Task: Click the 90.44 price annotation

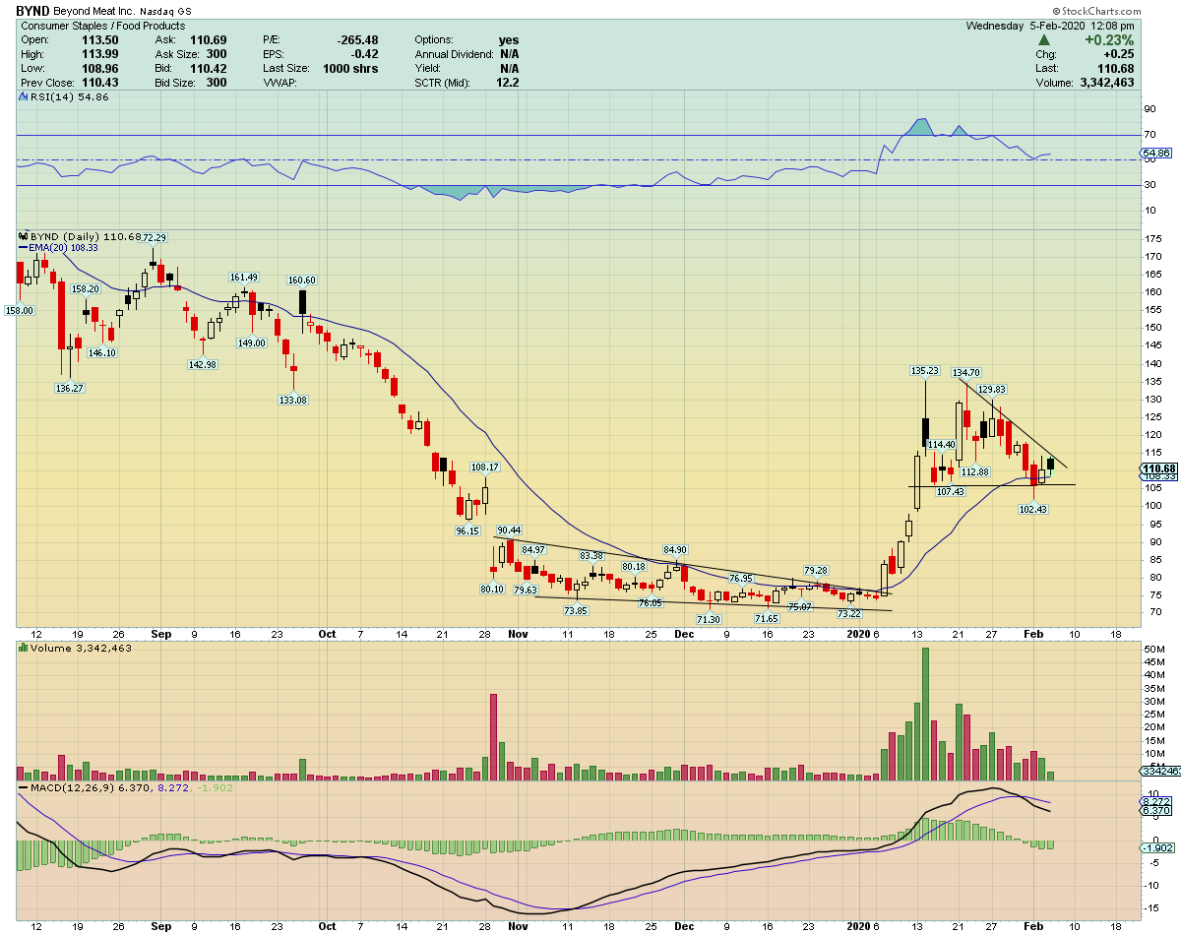Action: (509, 530)
